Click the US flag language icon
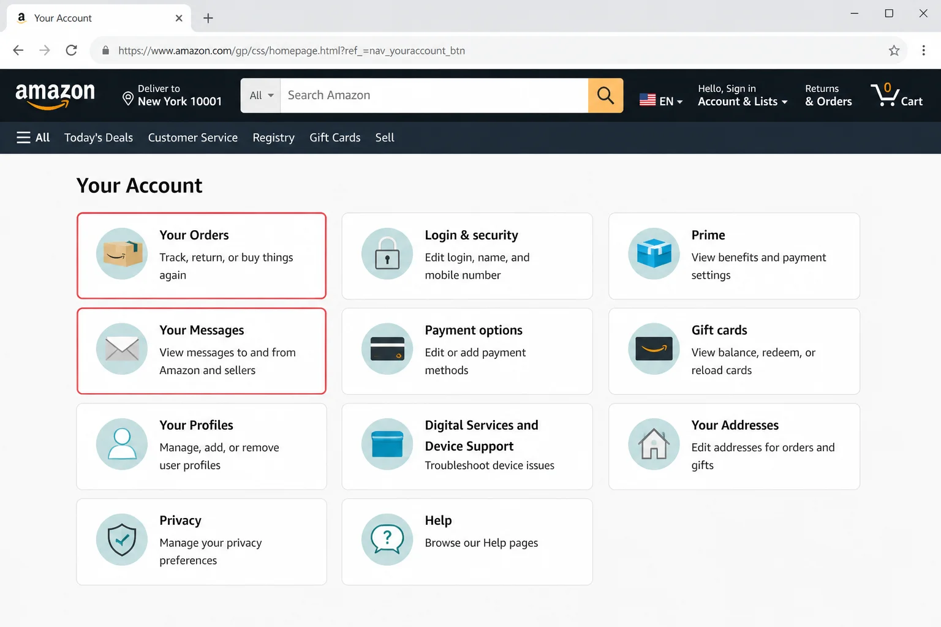Screen dimensions: 941x627 [648, 100]
